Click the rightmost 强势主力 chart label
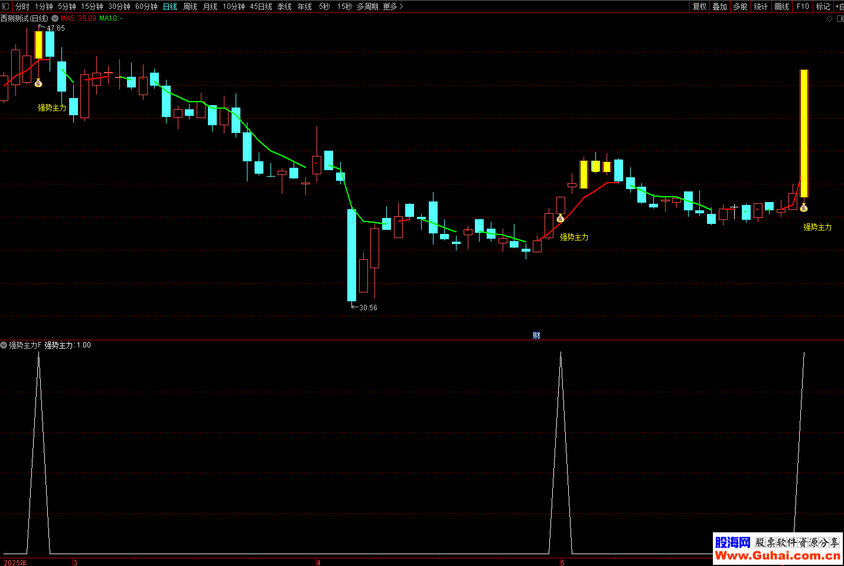 (817, 227)
